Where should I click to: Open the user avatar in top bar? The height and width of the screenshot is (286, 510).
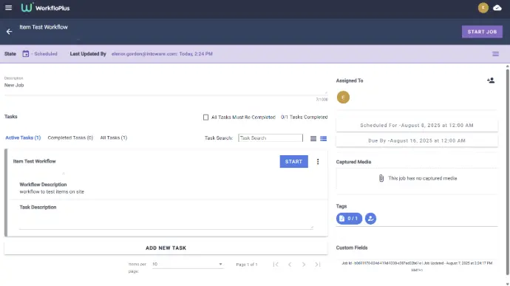coord(483,7)
